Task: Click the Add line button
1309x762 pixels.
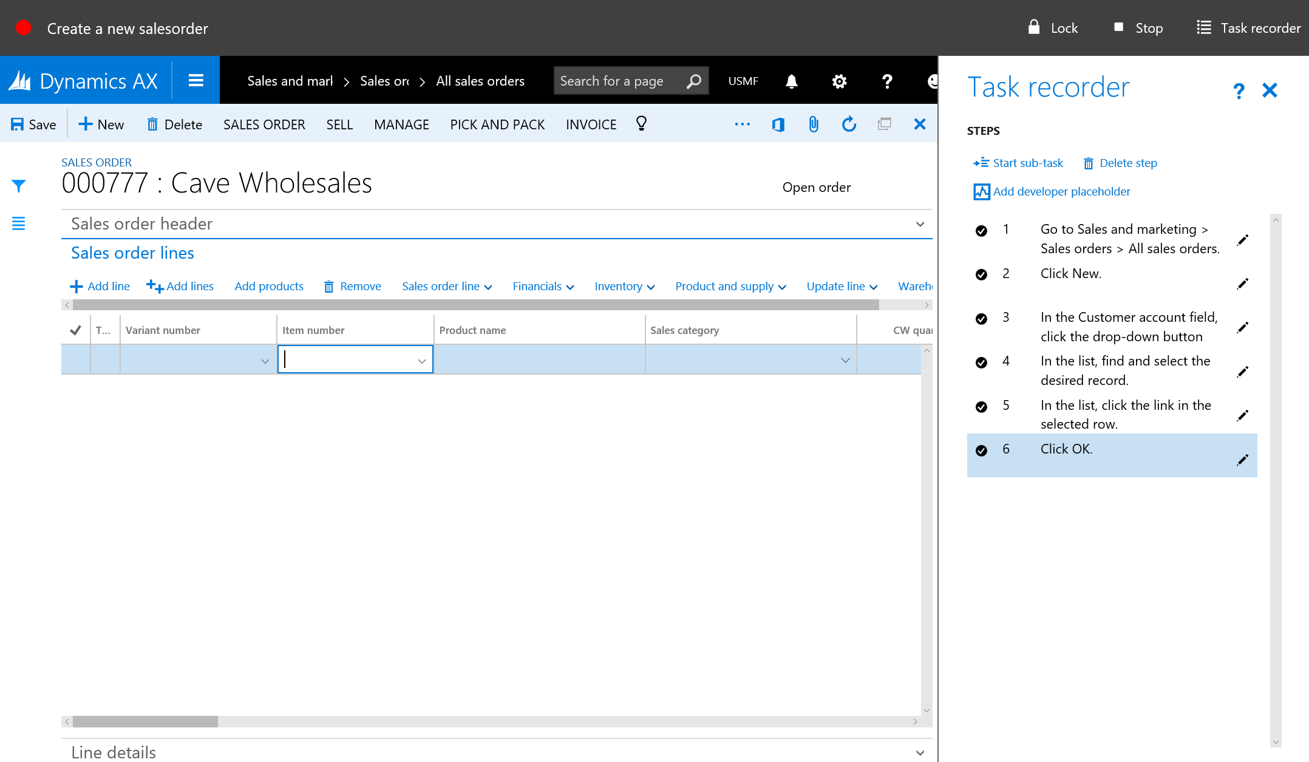Action: pyautogui.click(x=100, y=287)
